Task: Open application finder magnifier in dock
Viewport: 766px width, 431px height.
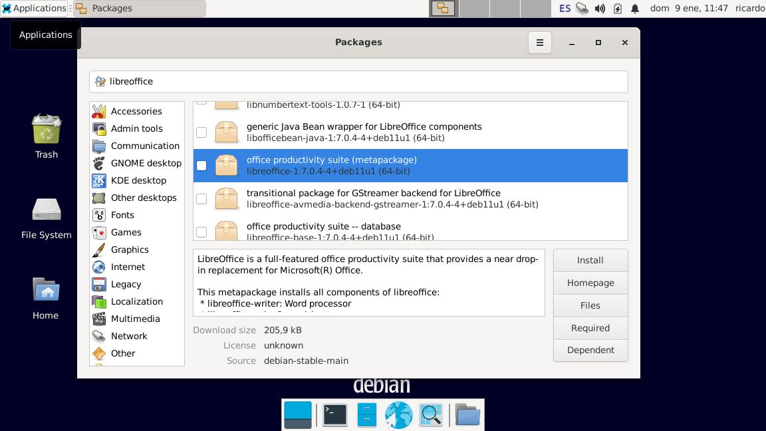Action: point(431,415)
